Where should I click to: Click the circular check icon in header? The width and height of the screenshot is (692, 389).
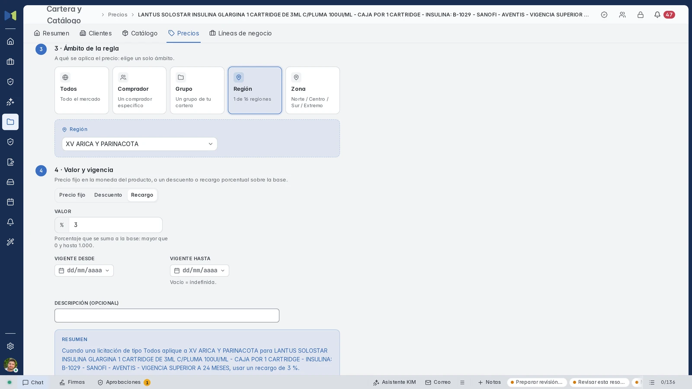604,15
